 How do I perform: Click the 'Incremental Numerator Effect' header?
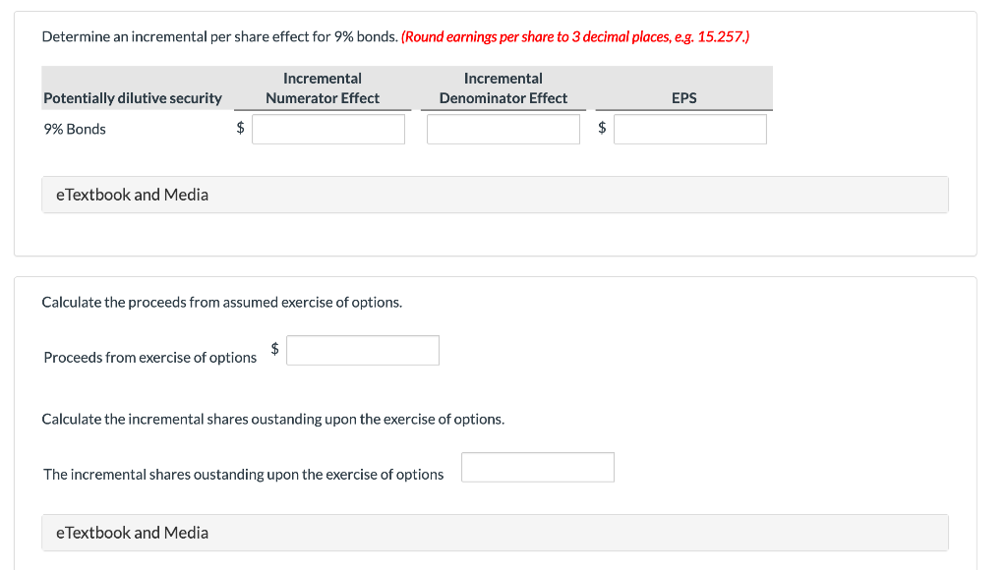point(323,87)
